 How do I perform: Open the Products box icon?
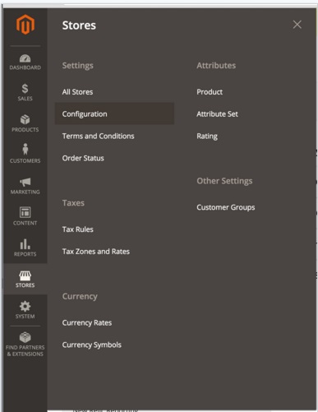(x=25, y=119)
